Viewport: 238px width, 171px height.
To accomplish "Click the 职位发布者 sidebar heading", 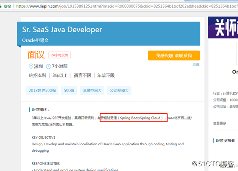I will coord(225,140).
